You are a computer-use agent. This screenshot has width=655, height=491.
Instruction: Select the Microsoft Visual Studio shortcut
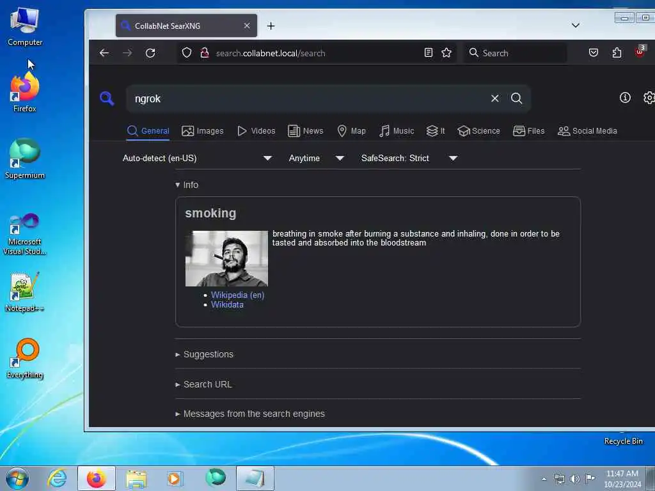(25, 234)
